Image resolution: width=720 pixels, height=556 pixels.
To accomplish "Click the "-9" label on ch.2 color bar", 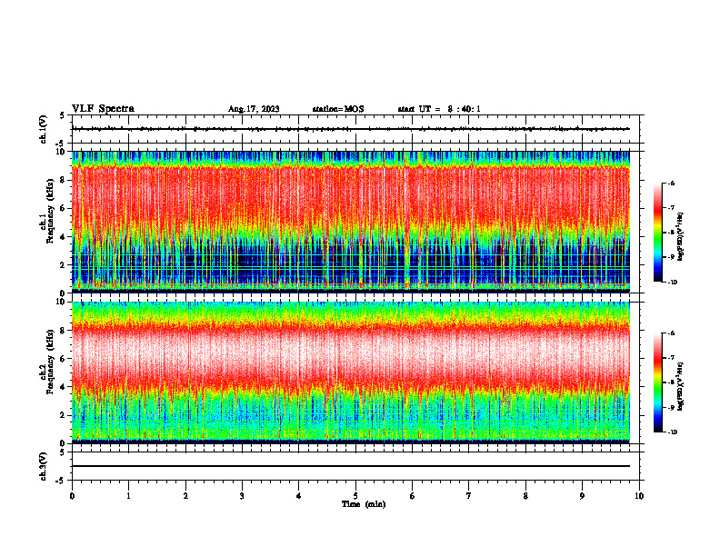I will 671,407.
